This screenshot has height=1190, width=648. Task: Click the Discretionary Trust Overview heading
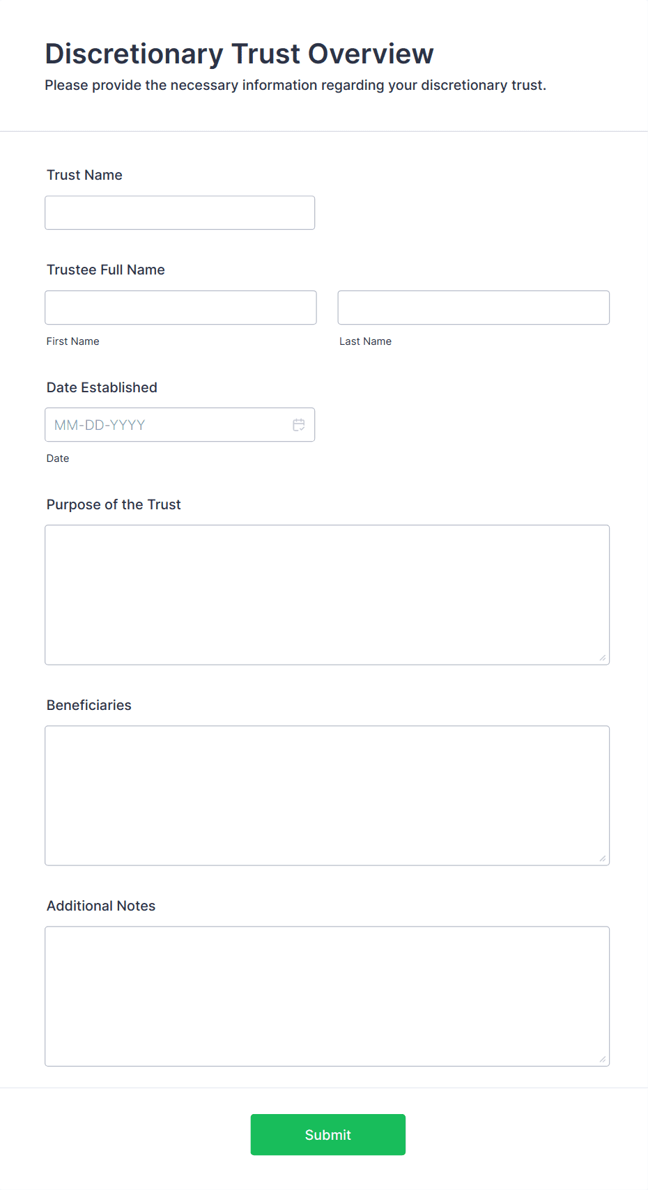coord(239,53)
